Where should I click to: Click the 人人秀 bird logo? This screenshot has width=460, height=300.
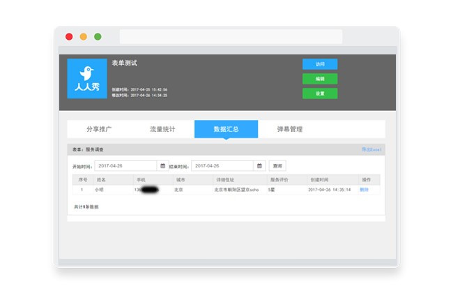click(87, 78)
